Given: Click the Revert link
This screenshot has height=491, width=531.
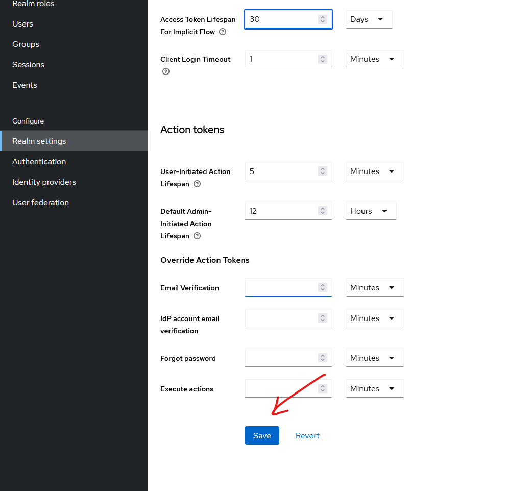Looking at the screenshot, I should click(x=307, y=436).
